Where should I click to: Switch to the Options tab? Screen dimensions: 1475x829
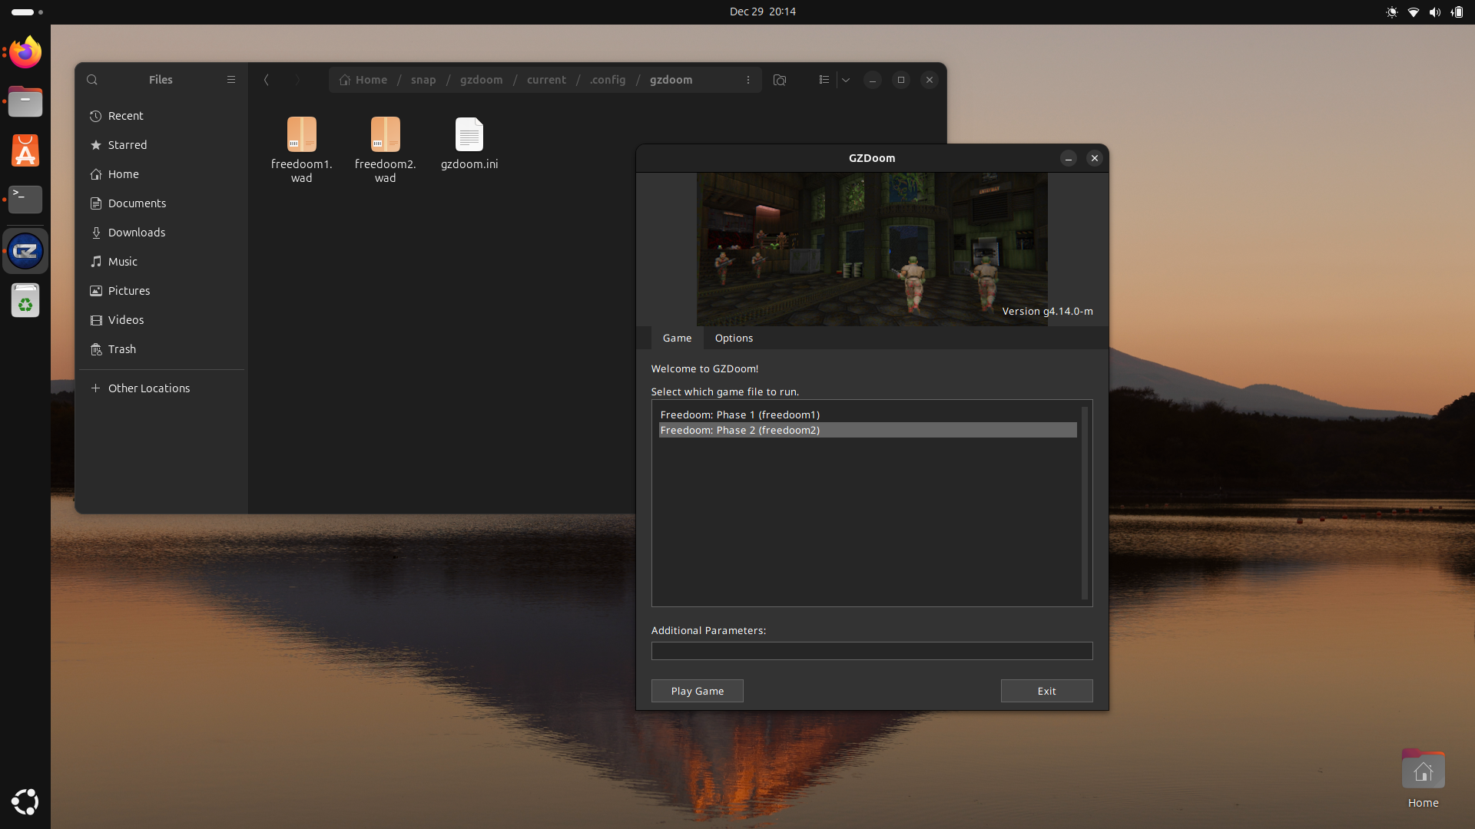tap(734, 337)
